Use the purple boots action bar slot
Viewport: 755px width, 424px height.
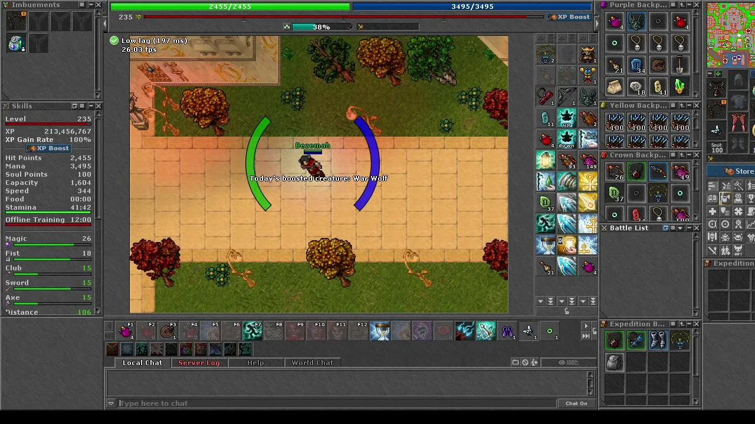coord(507,332)
